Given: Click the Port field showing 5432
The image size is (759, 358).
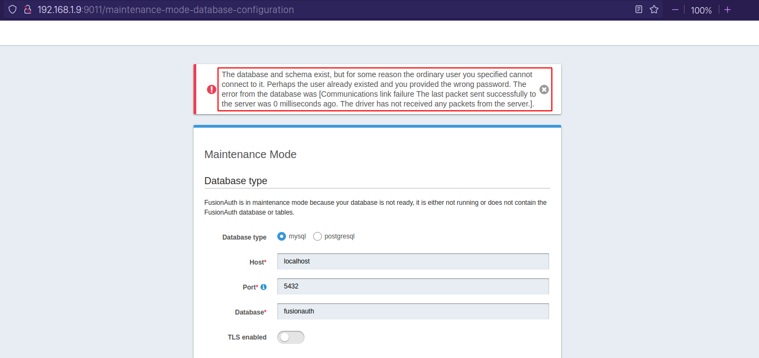Looking at the screenshot, I should (x=413, y=286).
